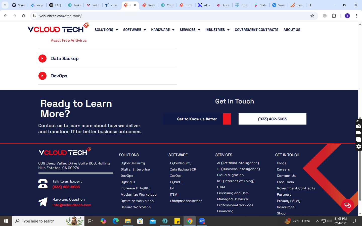This screenshot has width=362, height=226.
Task: Email info@vcloudtech.com link
Action: [x=72, y=205]
